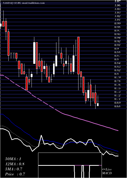
Task: Click the 0.75 price axis label
Action: 118,88
